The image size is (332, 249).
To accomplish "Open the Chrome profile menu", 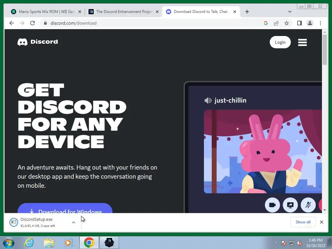I will pos(310,23).
